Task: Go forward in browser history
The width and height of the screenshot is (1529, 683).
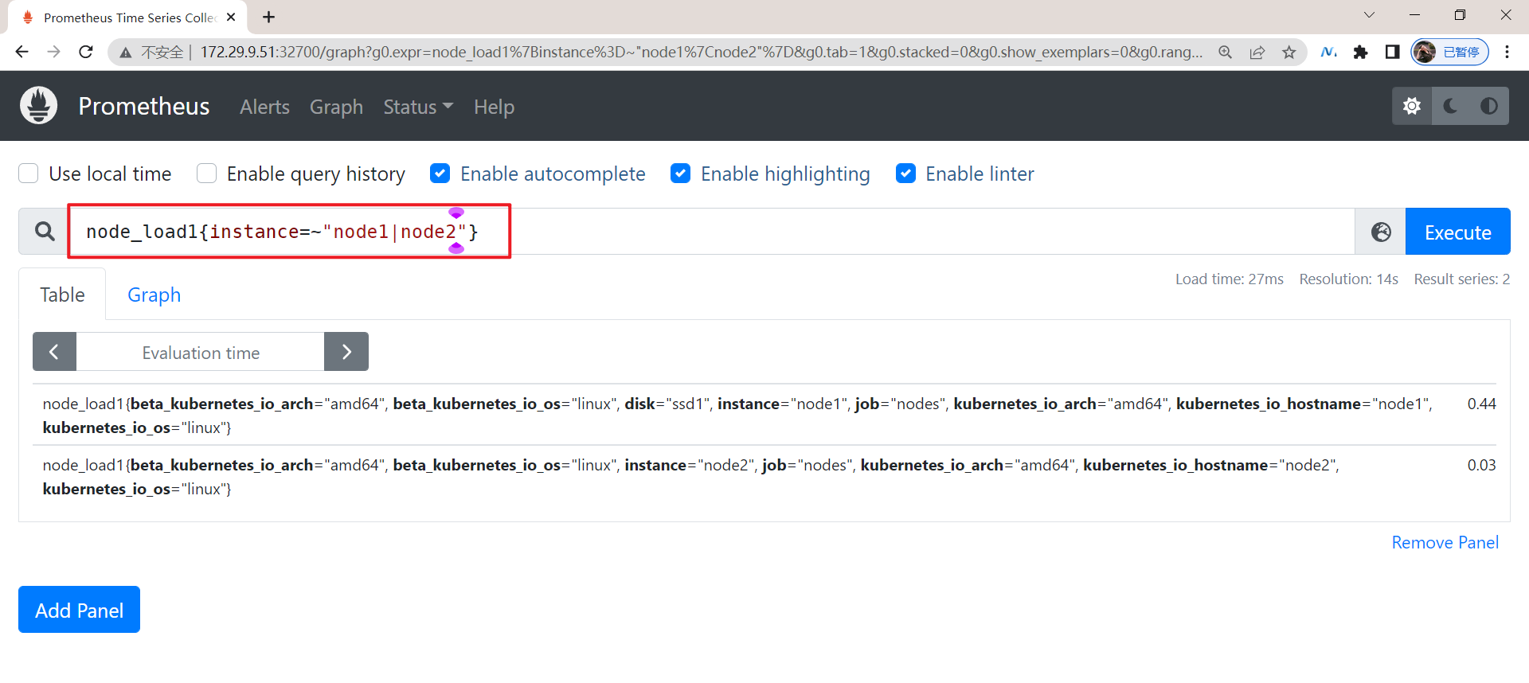Action: tap(53, 52)
